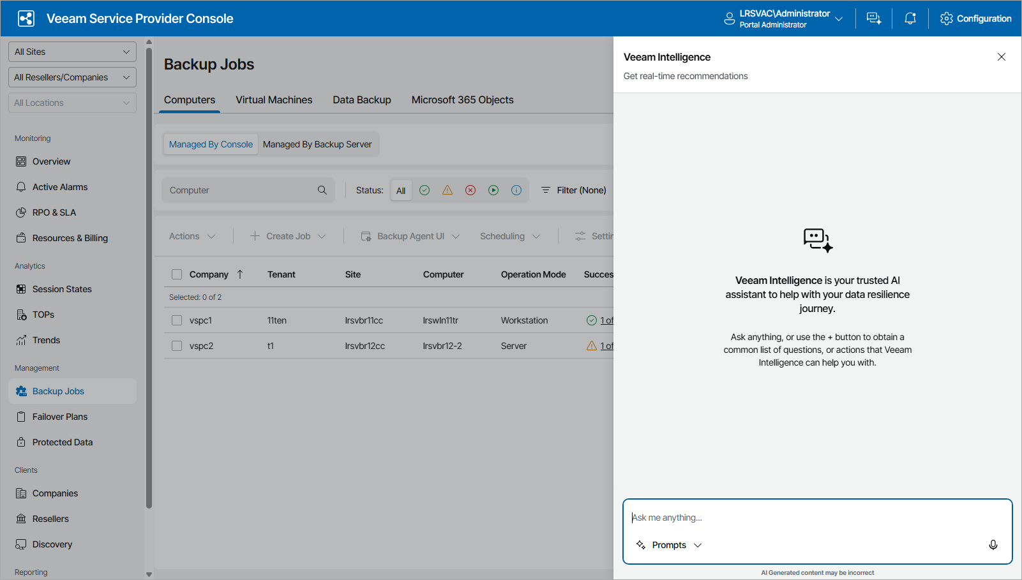Screen dimensions: 1022x580
Task: Click the Companies building icon
Action: click(x=21, y=493)
